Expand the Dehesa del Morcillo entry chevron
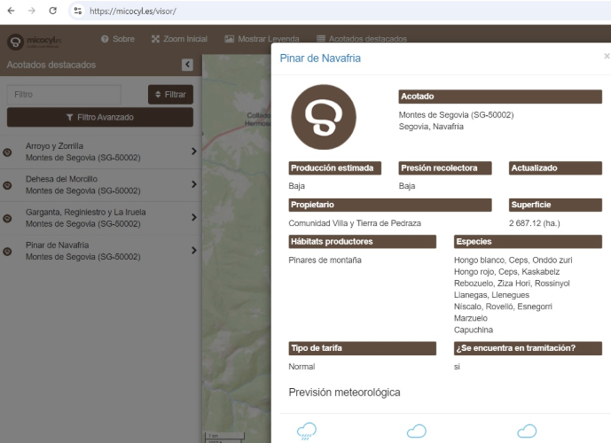 tap(193, 184)
